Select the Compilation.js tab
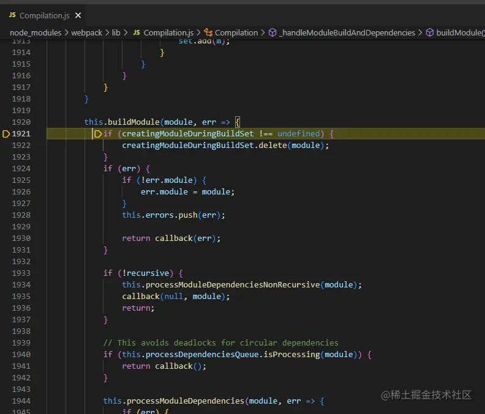485x414 pixels. pos(43,15)
